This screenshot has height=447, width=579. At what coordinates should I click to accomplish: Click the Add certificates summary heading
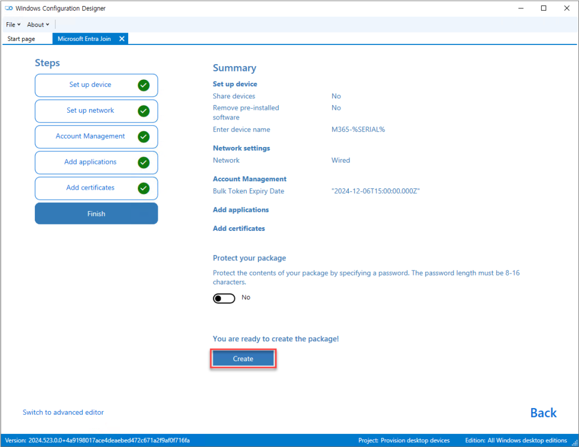pyautogui.click(x=239, y=229)
